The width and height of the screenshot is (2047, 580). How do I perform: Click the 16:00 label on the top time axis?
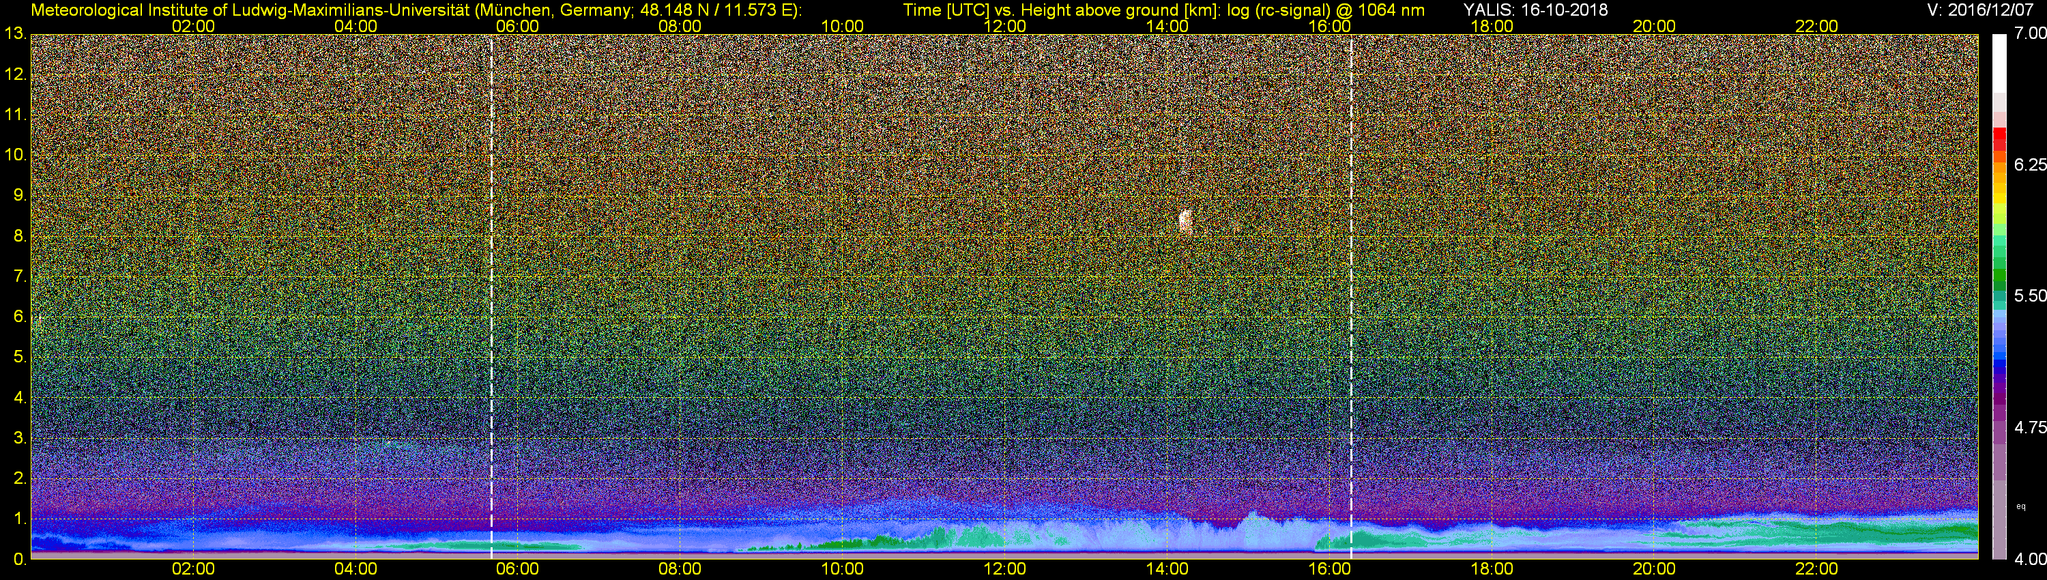point(1329,26)
